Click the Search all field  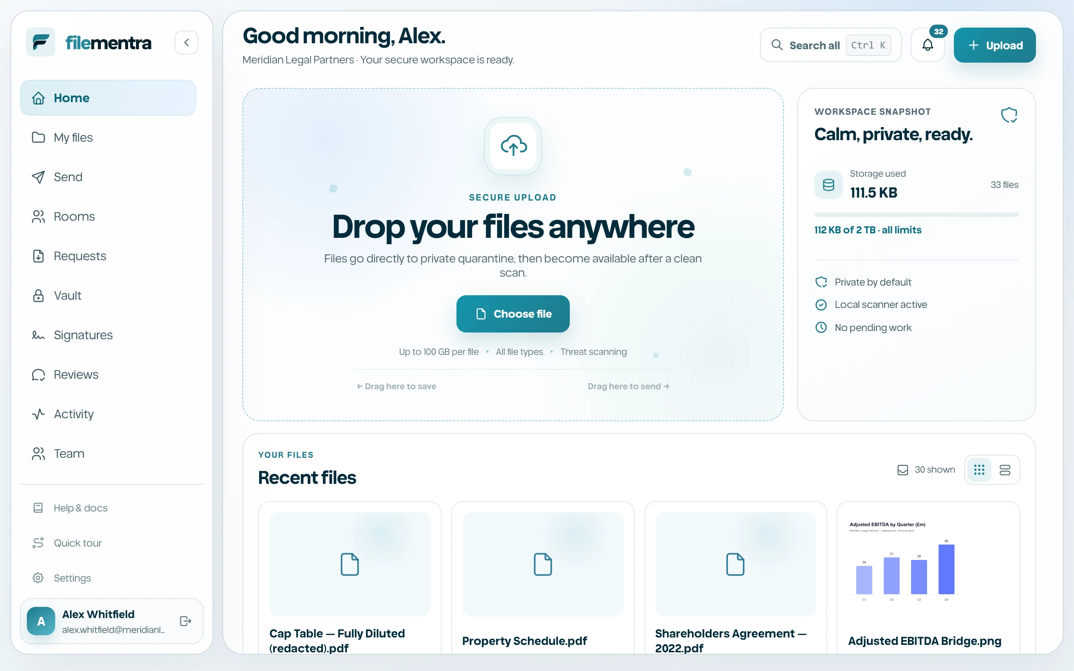(x=830, y=45)
